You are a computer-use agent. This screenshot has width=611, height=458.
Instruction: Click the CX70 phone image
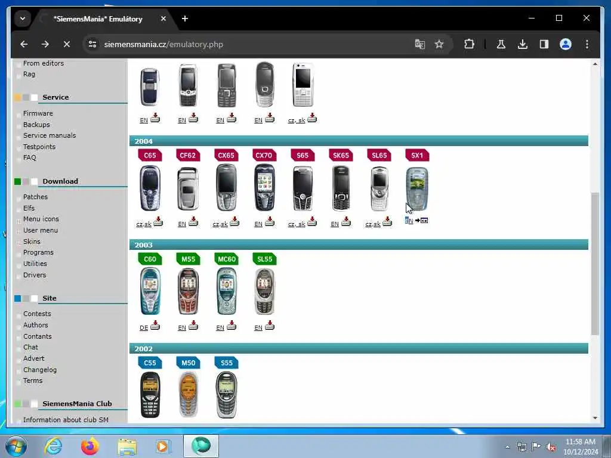[264, 187]
